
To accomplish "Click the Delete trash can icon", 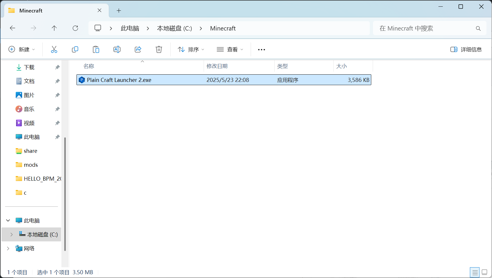I will pyautogui.click(x=159, y=49).
